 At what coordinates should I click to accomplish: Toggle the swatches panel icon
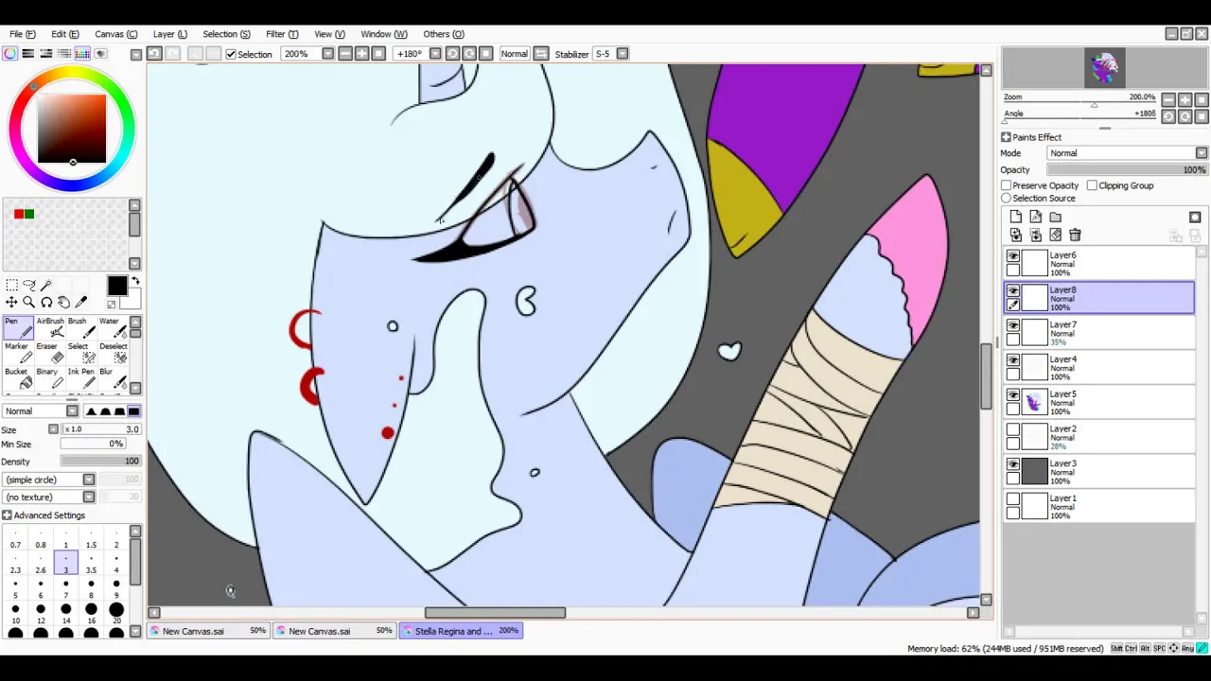click(x=82, y=54)
